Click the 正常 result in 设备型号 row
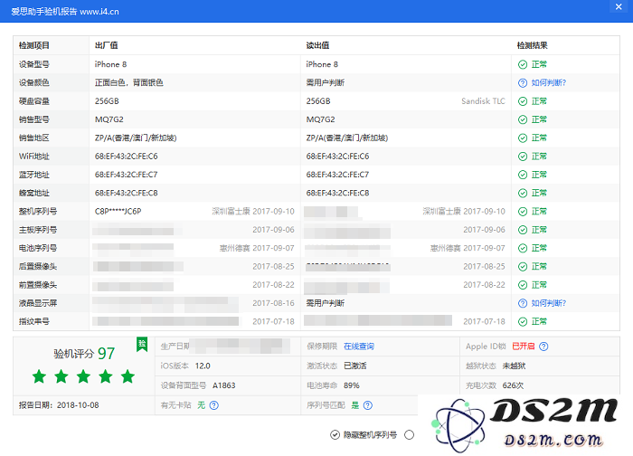Screen dimensions: 633x456 (539, 64)
